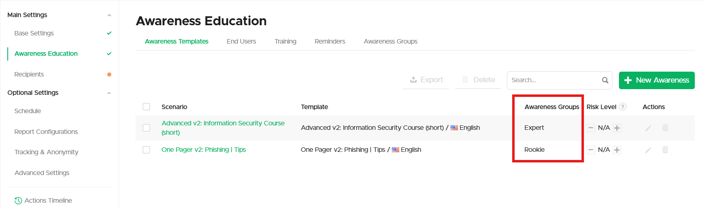Edit the Advanced v2 scenario via pencil icon

tap(648, 128)
